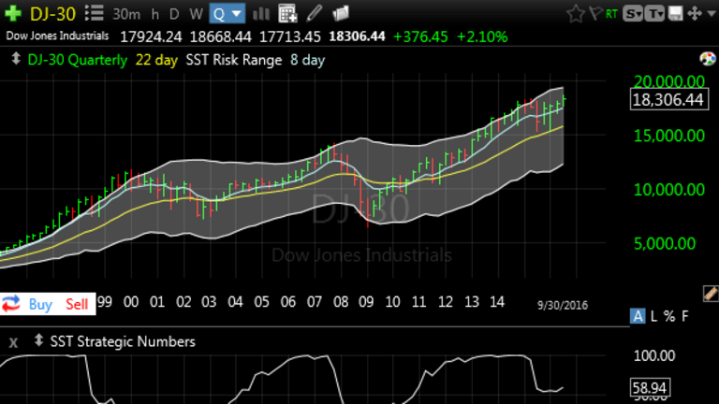Switch scale to L logarithmic mode
The height and width of the screenshot is (404, 719).
click(653, 316)
